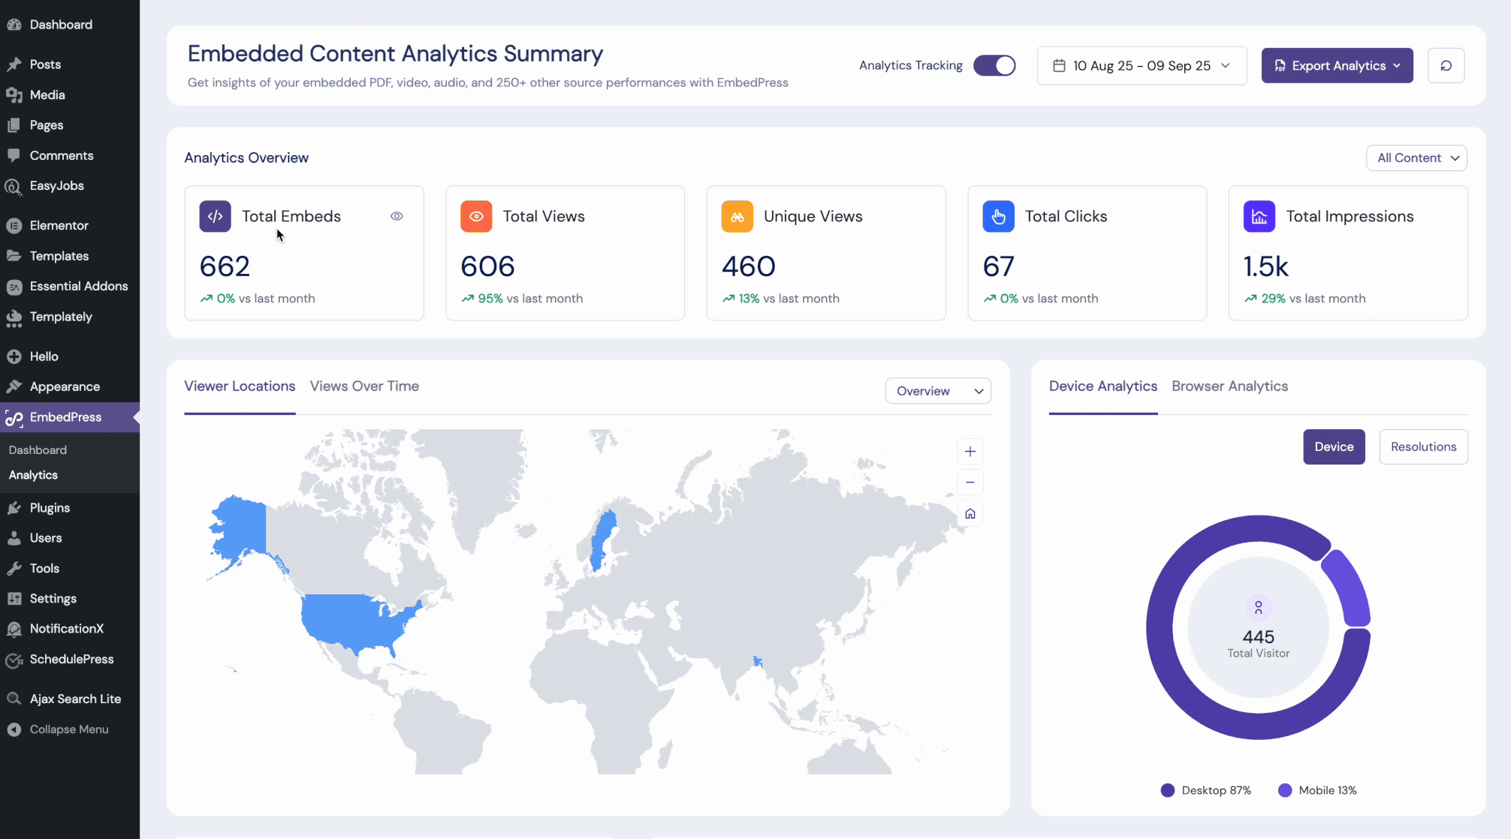Zoom out on the map with minus
The height and width of the screenshot is (839, 1511).
click(x=970, y=483)
